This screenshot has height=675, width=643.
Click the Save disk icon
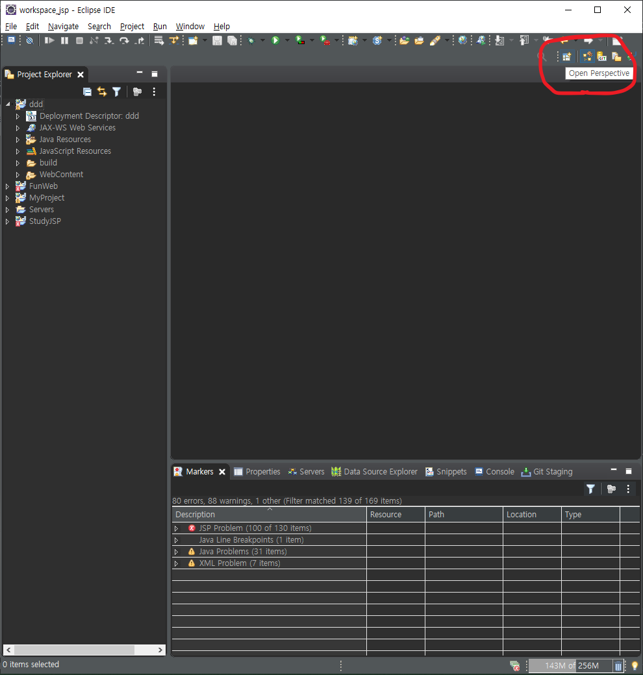click(217, 40)
